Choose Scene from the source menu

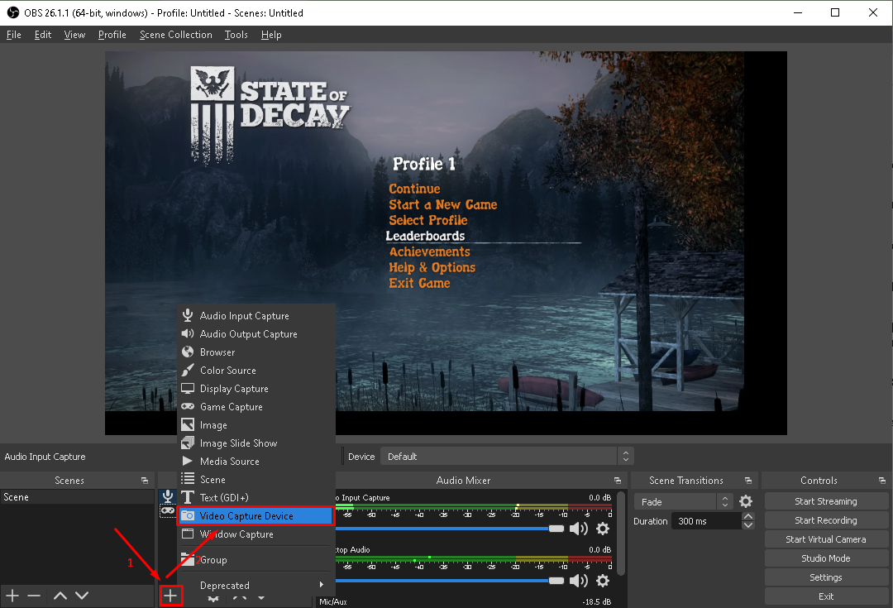coord(255,480)
